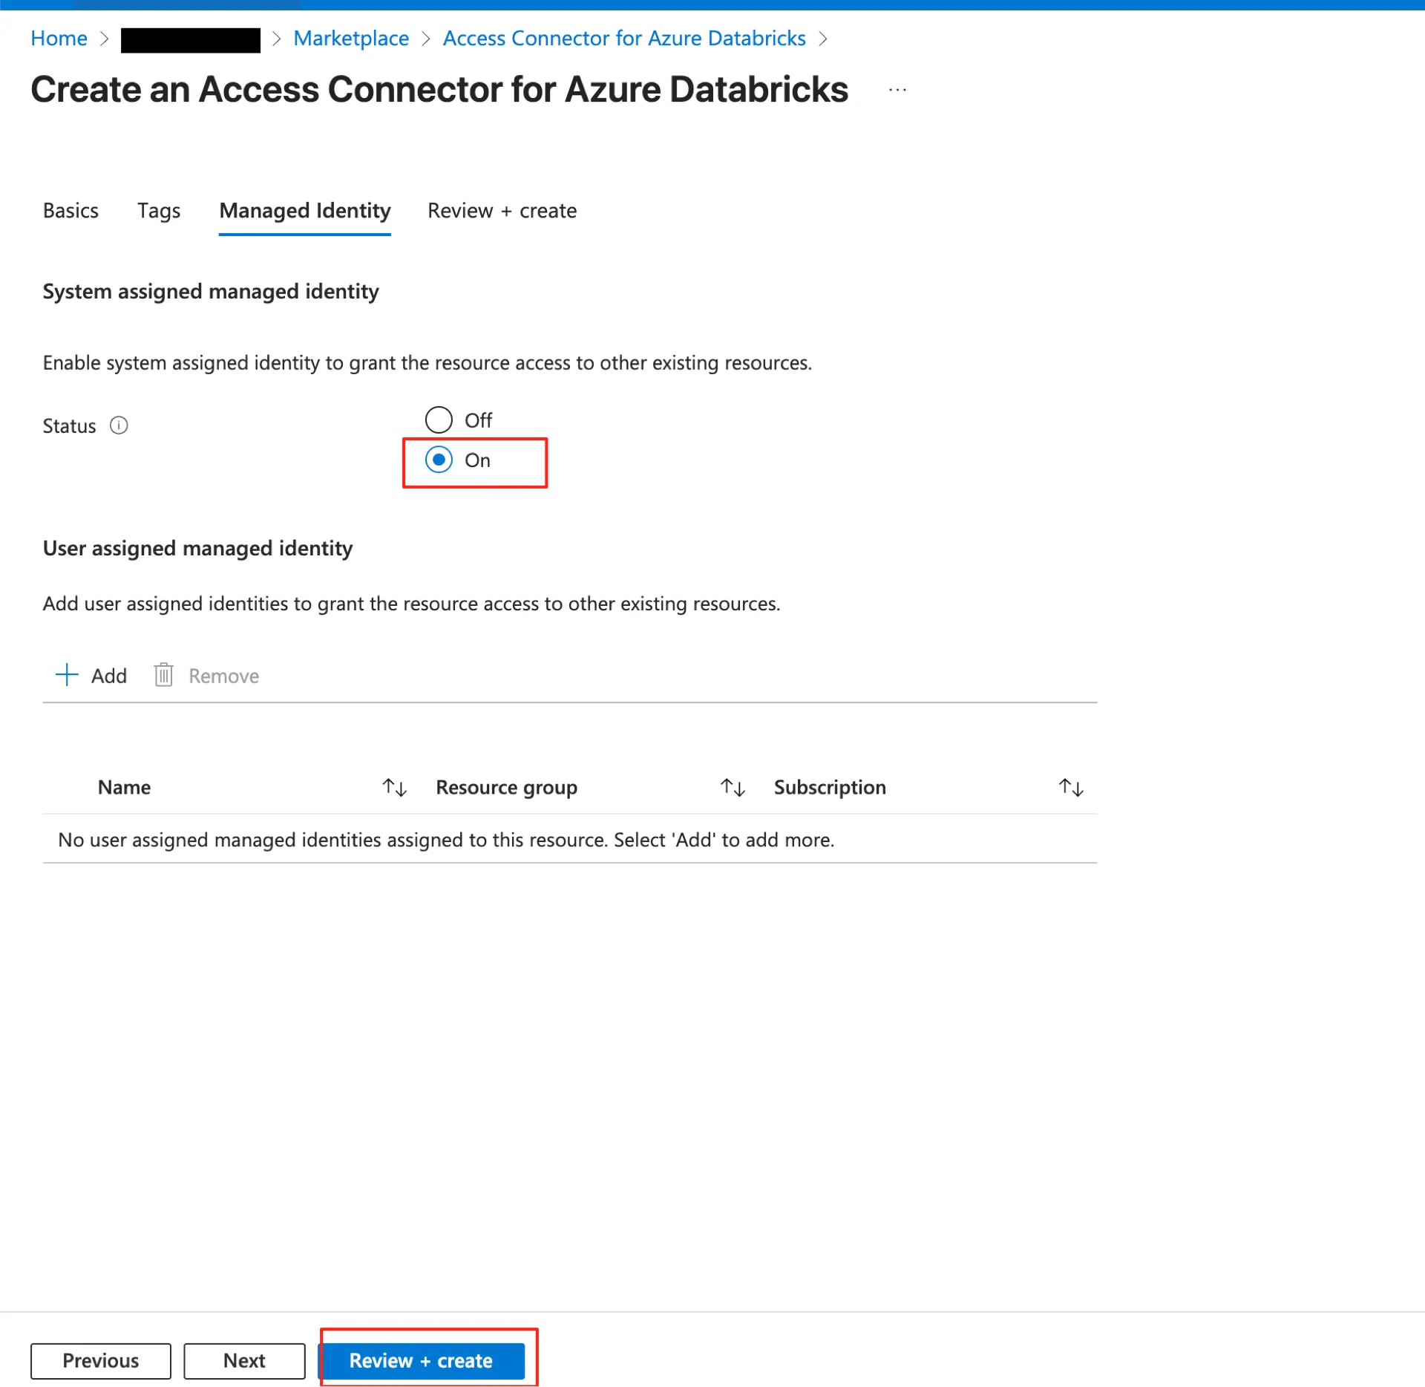Click the plus icon next to Add
1425x1387 pixels.
[x=67, y=675]
